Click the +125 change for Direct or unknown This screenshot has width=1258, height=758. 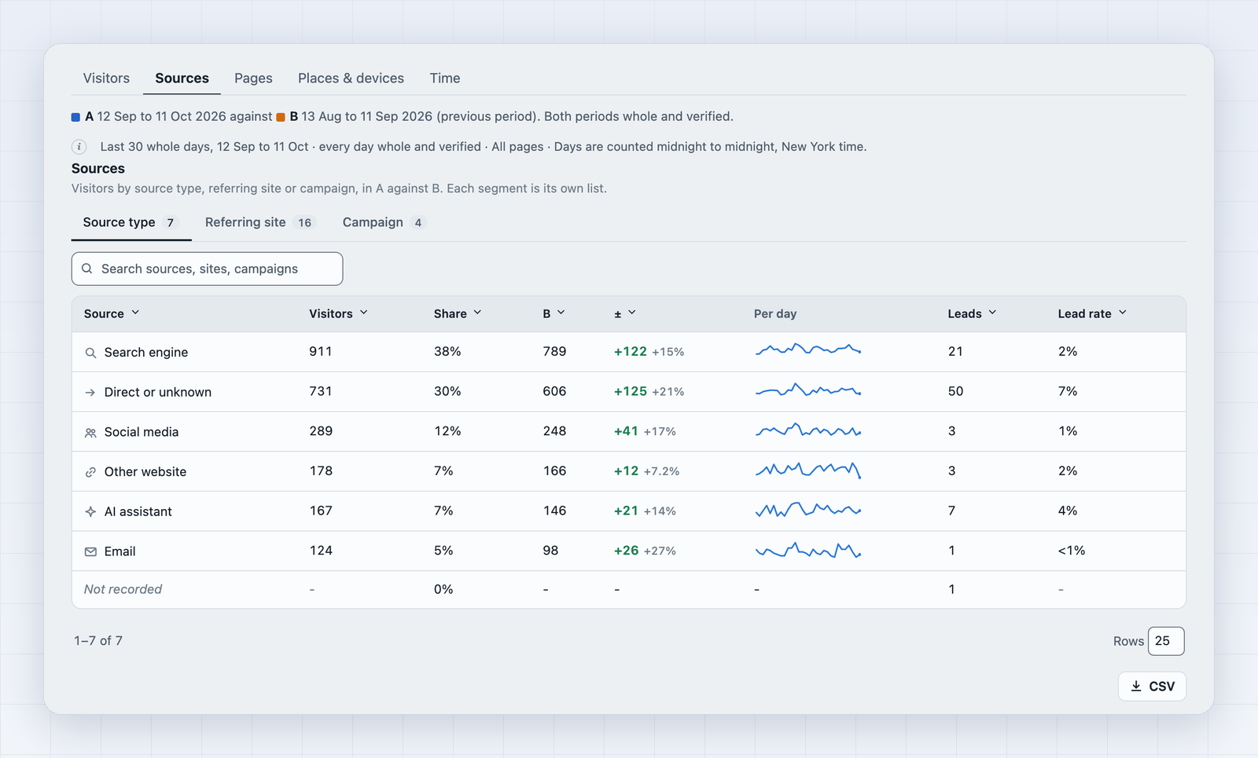click(x=631, y=391)
